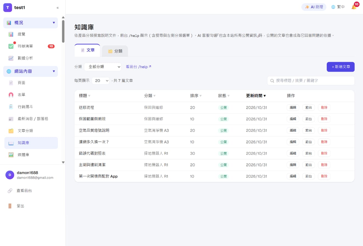Image resolution: width=363 pixels, height=246 pixels.
Task: Click the 知識庫 open book icon
Action: (x=11, y=143)
